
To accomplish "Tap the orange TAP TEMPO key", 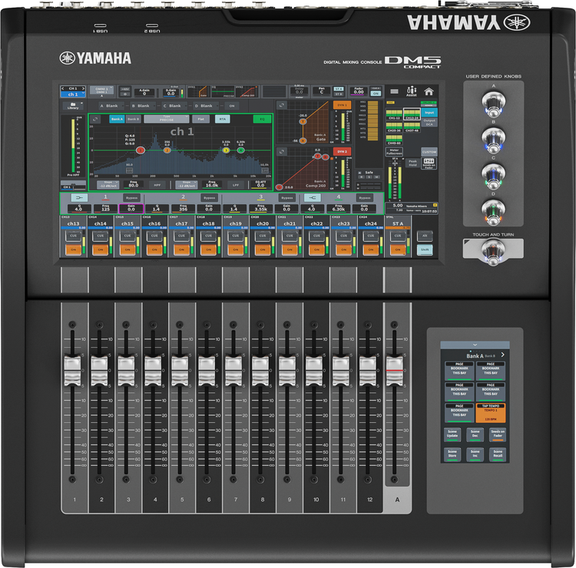I will [491, 413].
